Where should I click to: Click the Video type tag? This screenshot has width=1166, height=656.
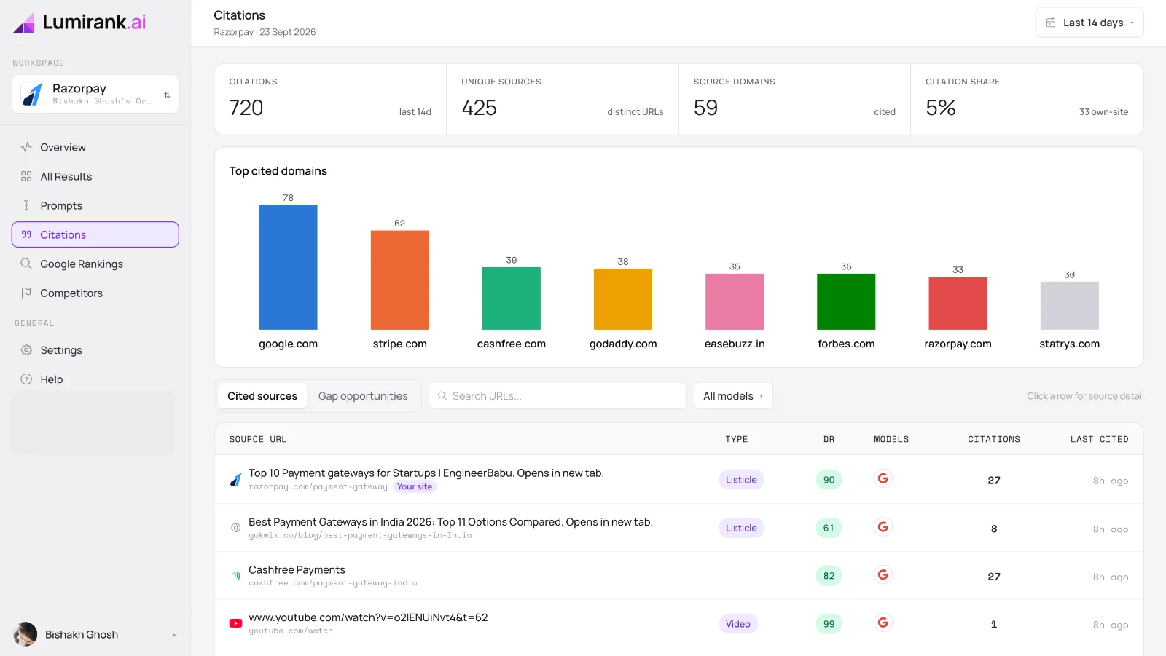(738, 624)
